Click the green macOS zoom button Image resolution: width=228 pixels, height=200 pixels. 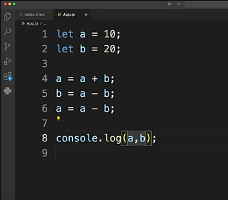[x=14, y=4]
